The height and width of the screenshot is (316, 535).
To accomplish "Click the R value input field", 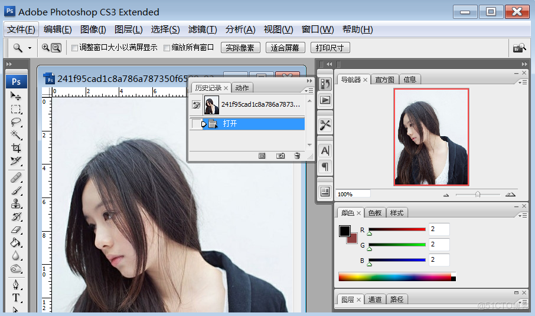I will [439, 229].
